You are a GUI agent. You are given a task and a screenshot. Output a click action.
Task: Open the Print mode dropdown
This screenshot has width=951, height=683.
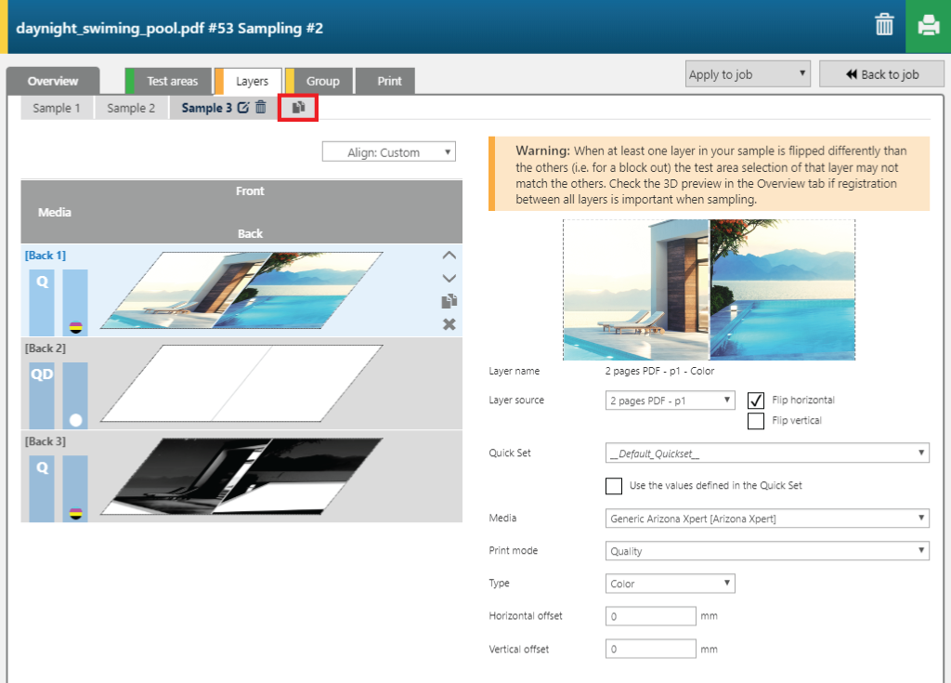[x=767, y=551]
